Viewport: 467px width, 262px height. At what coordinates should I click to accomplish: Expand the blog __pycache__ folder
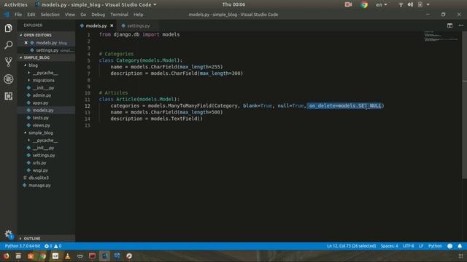pos(45,73)
